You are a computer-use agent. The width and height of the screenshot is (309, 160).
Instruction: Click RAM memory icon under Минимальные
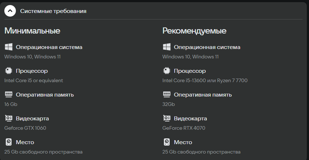coord(8,94)
